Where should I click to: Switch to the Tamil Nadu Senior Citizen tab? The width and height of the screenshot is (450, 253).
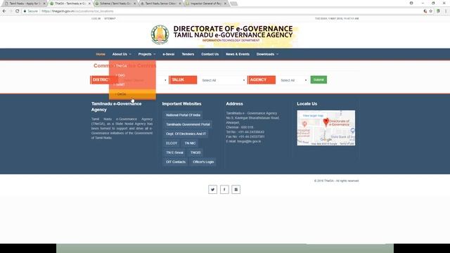tap(160, 4)
